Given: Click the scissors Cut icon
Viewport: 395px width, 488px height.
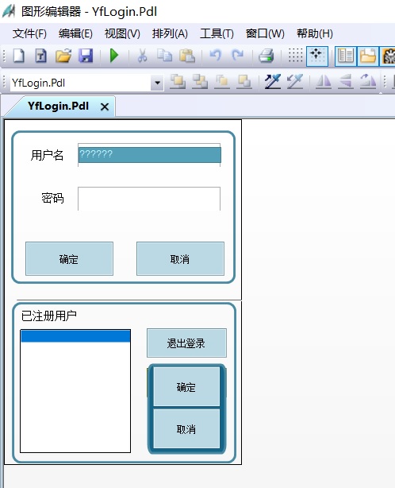Looking at the screenshot, I should point(142,56).
